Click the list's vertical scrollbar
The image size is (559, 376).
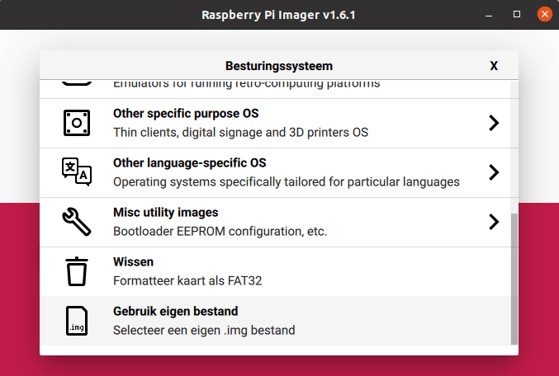click(514, 276)
